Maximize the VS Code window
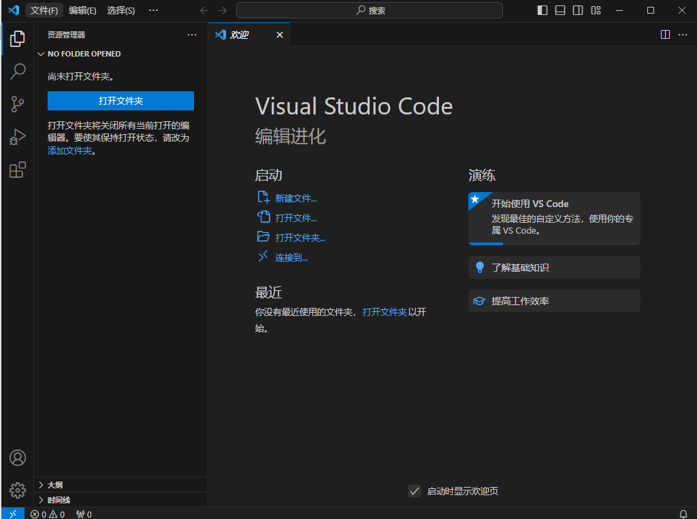The image size is (697, 519). pyautogui.click(x=650, y=10)
